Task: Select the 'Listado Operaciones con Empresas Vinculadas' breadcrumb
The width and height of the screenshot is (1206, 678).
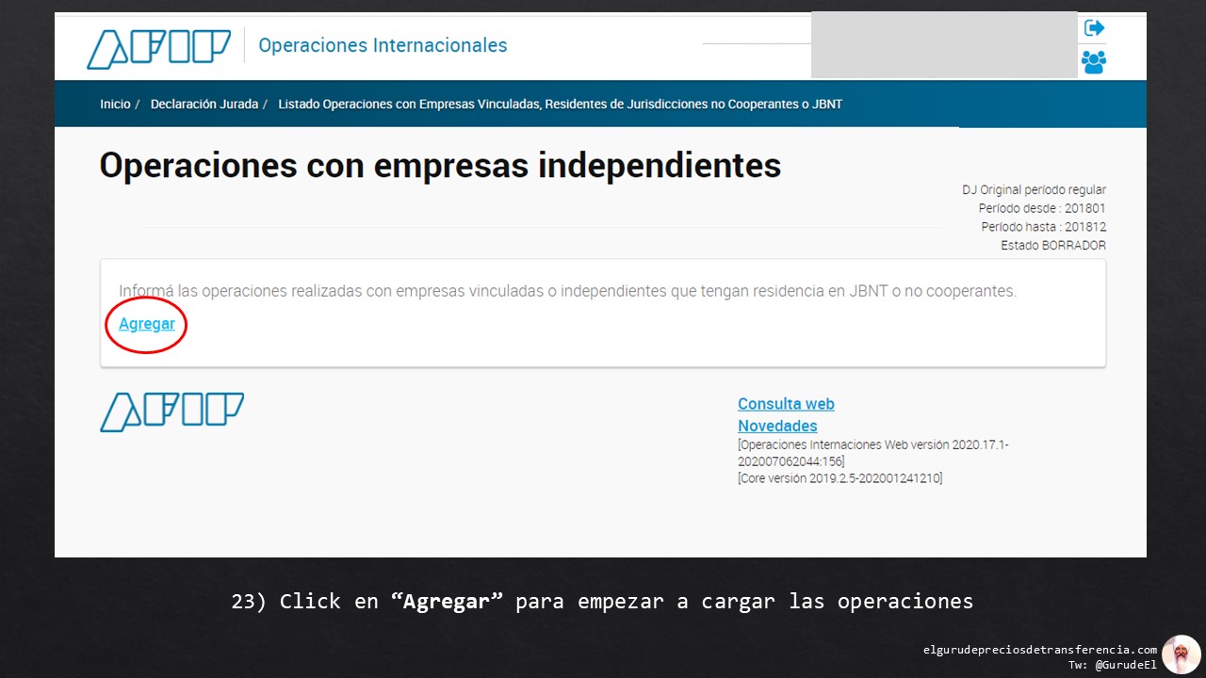Action: click(560, 104)
